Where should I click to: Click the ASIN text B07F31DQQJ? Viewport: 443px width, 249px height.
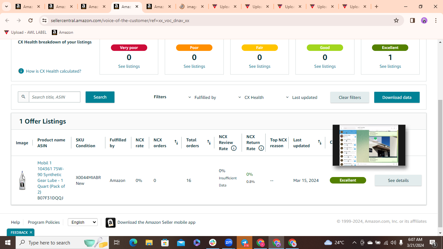pos(50,198)
